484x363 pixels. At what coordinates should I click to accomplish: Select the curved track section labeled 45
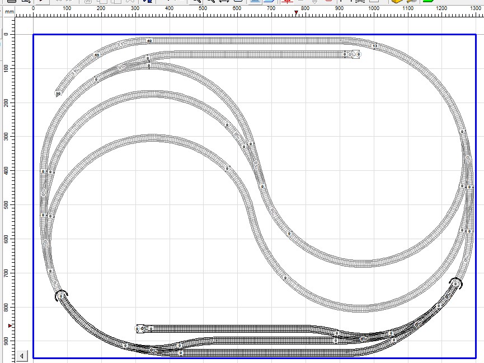[x=97, y=55]
